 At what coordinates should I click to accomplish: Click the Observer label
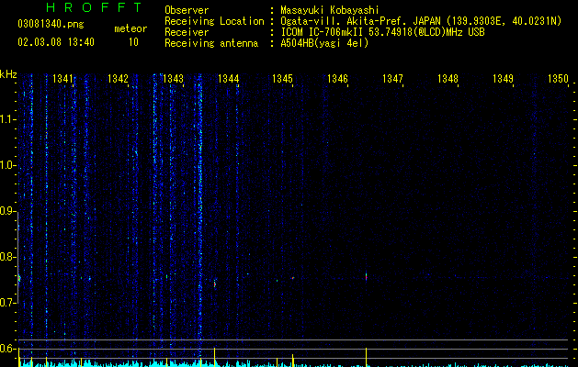coord(187,10)
